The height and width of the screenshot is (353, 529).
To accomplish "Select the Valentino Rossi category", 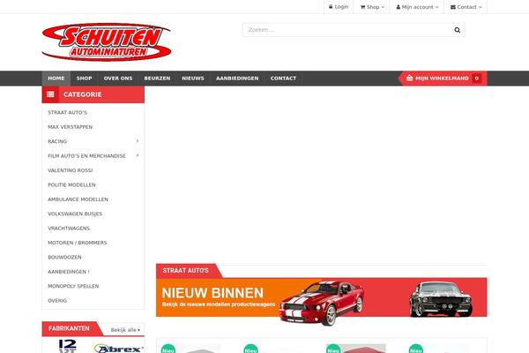I will point(71,170).
